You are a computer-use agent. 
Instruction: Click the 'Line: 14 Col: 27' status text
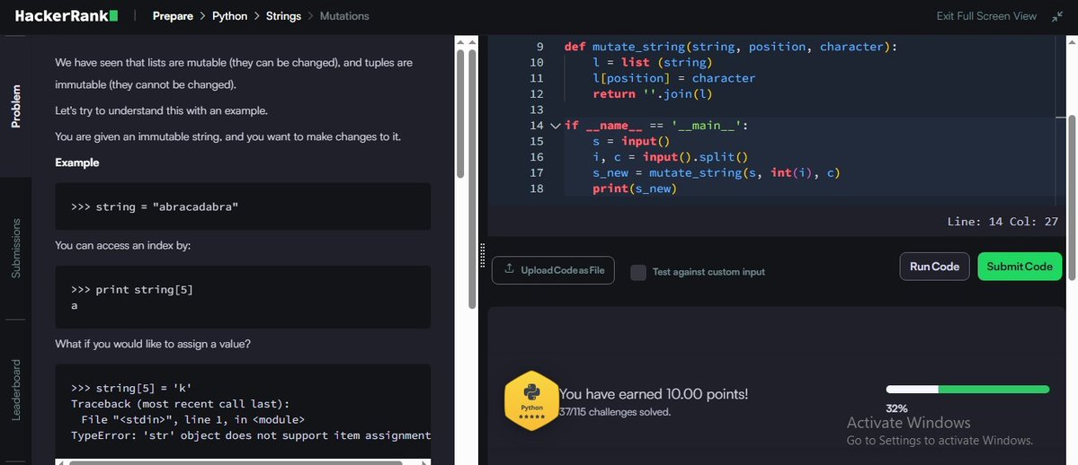click(x=1002, y=222)
